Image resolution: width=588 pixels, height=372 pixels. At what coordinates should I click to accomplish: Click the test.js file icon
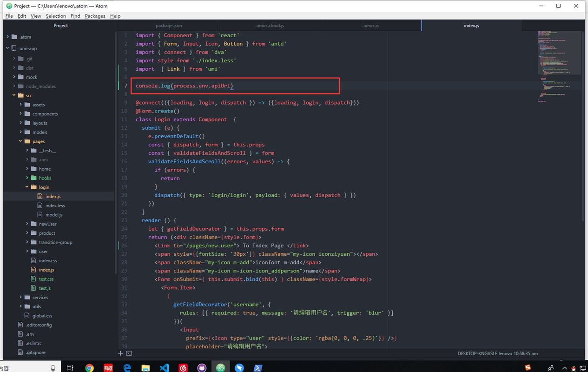click(34, 288)
